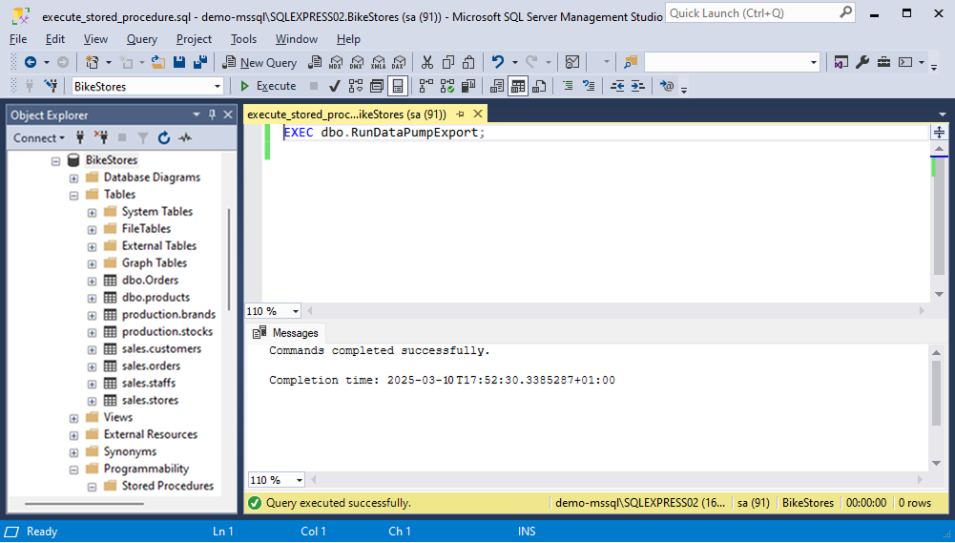Open the Tools menu

[243, 39]
